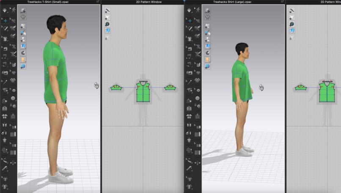Image resolution: width=341 pixels, height=193 pixels.
Task: Select walking avatar tool in Small shirt window
Action: pos(14,10)
